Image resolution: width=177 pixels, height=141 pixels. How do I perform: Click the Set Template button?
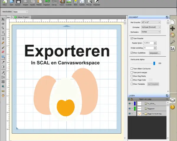coord(153,84)
